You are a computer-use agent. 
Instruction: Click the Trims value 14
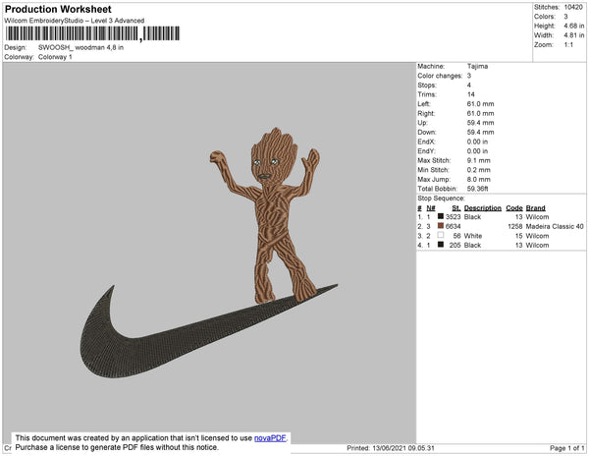tap(470, 94)
